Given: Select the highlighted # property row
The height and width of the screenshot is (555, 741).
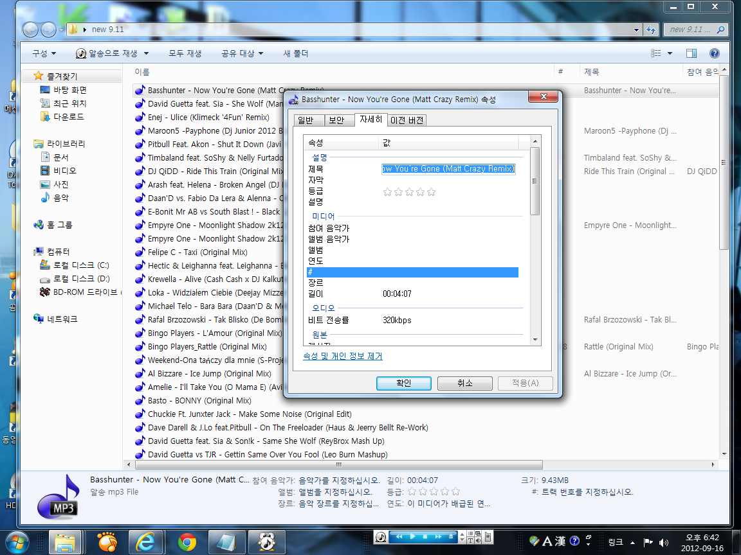Looking at the screenshot, I should pos(412,272).
